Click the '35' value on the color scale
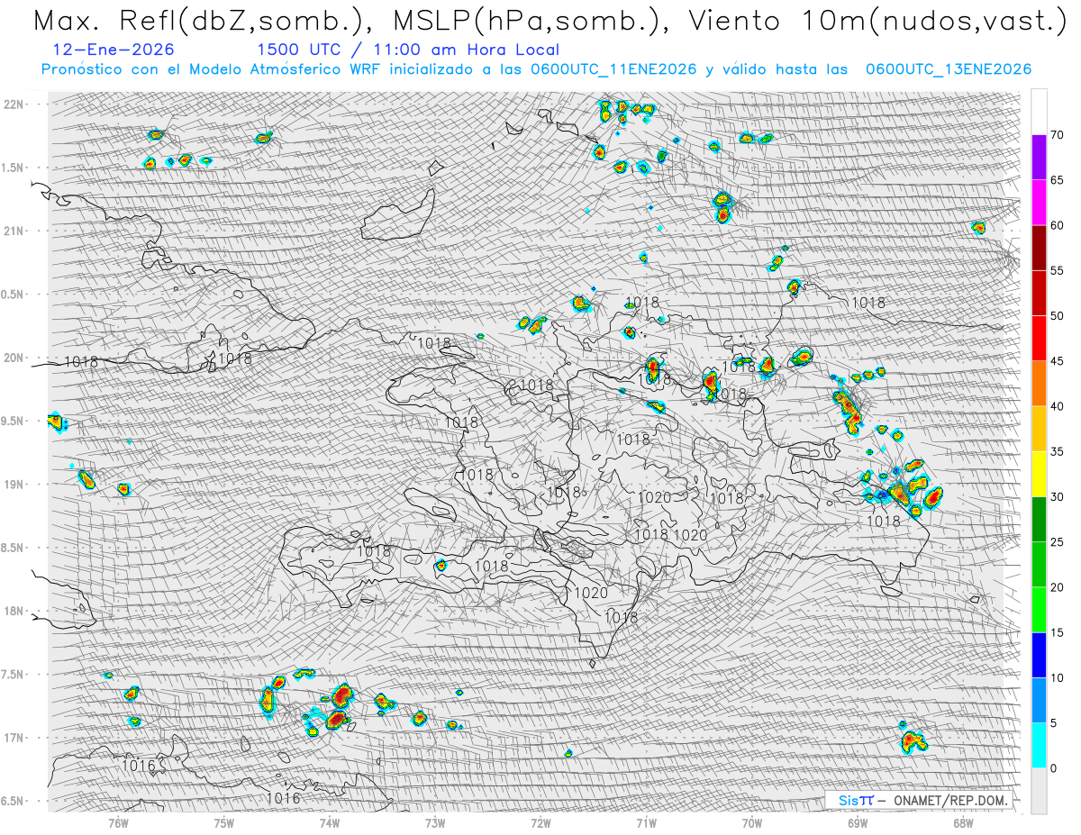The height and width of the screenshot is (835, 1081). tap(1057, 451)
